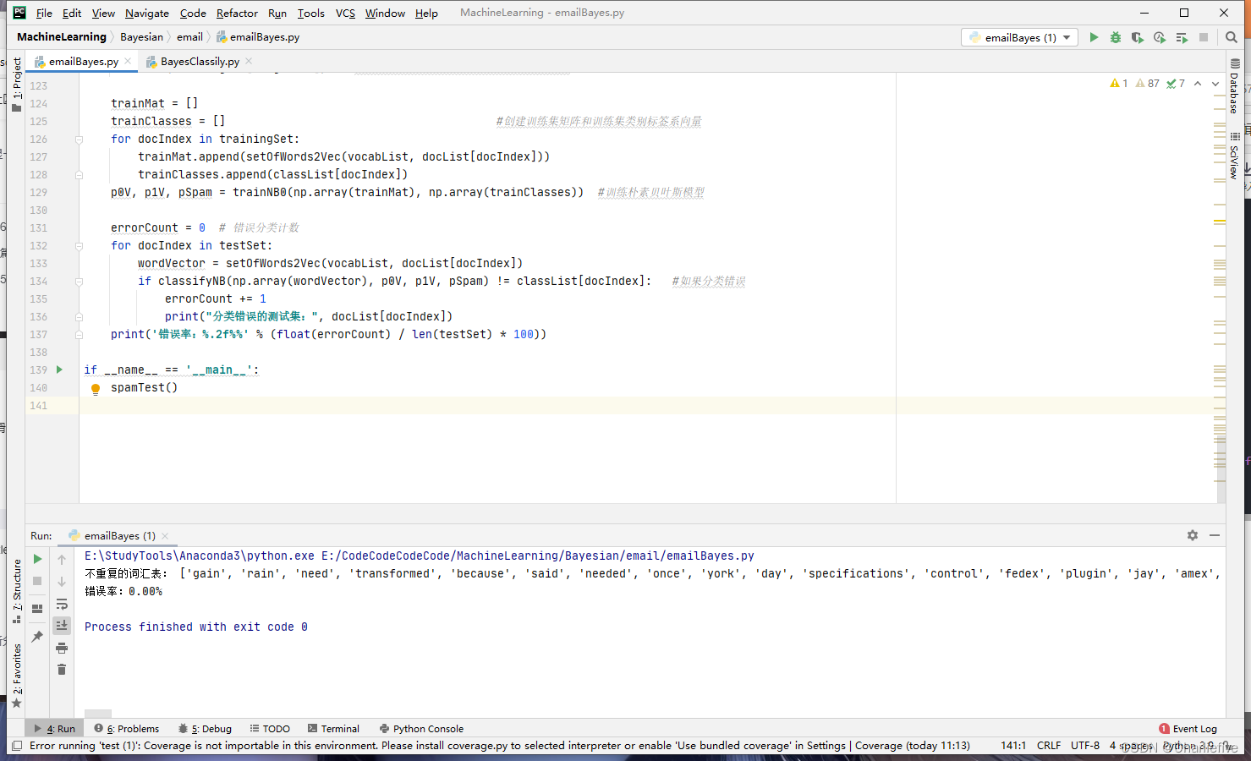
Task: Run with Coverage from the top toolbar
Action: [x=1138, y=37]
